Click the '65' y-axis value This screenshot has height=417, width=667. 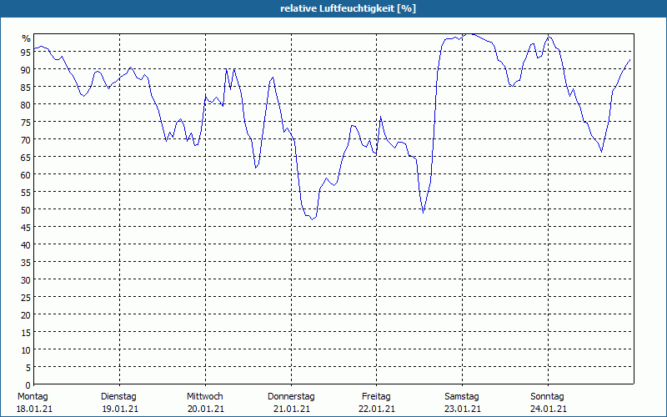[26, 158]
